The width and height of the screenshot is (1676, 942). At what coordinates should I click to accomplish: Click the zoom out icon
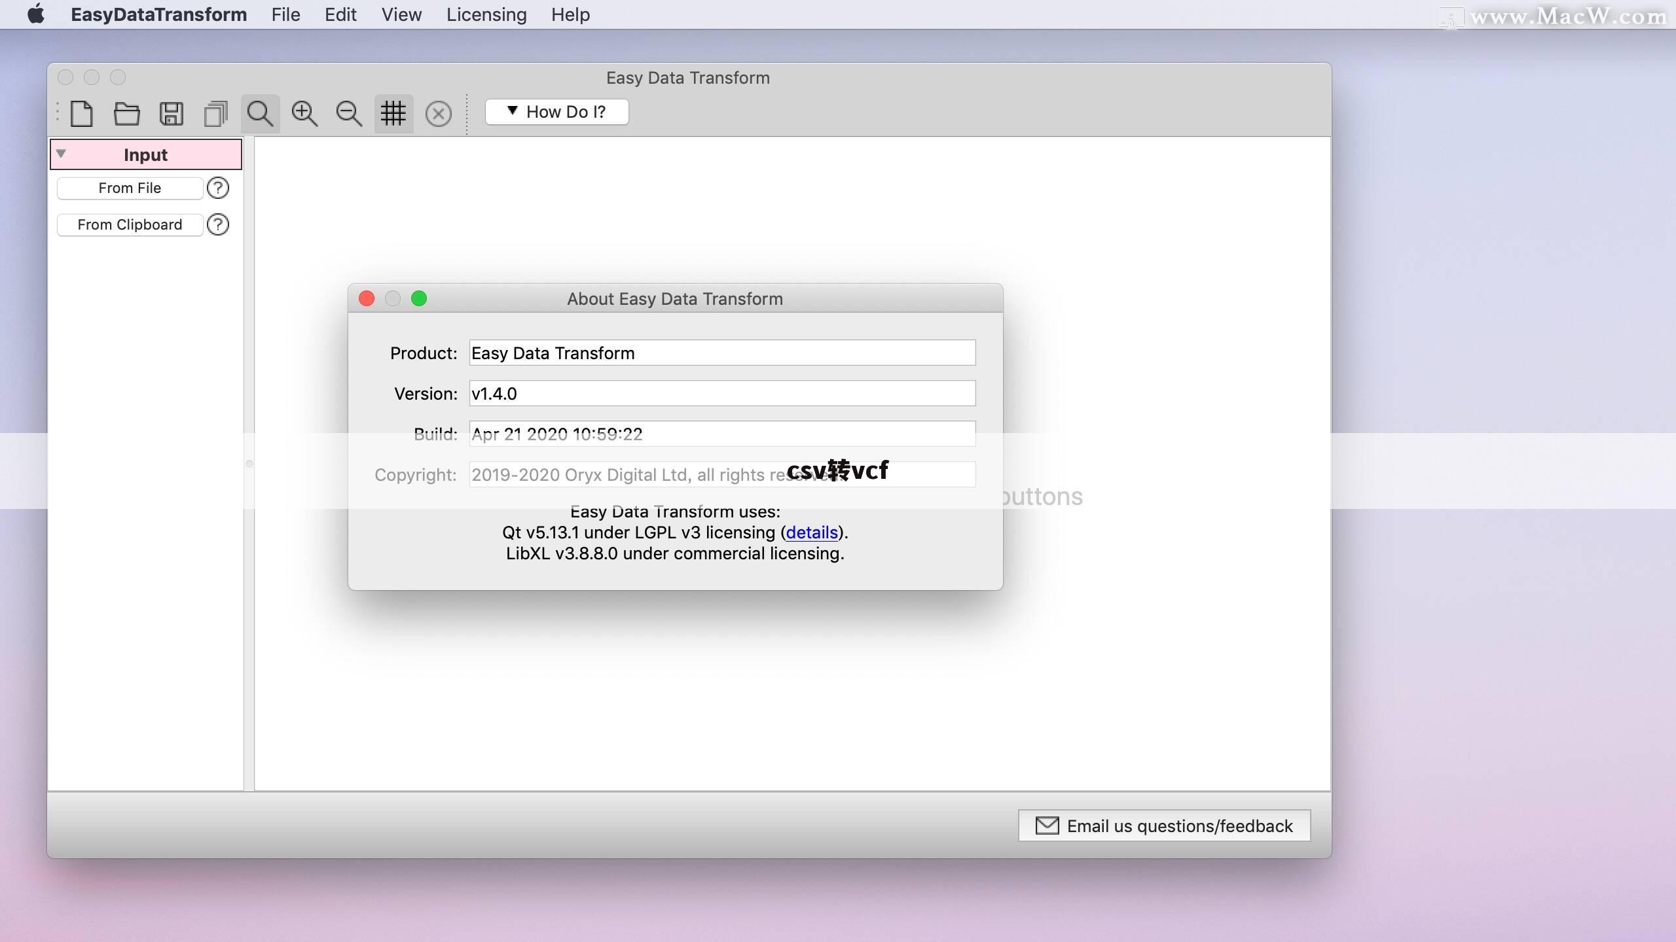tap(349, 112)
